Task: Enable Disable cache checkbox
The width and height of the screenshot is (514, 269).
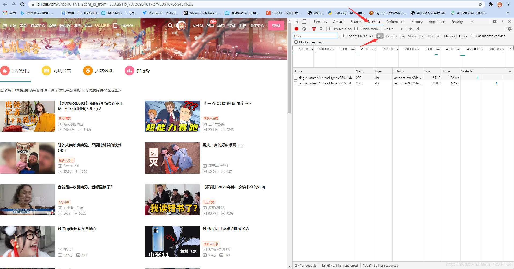Action: pyautogui.click(x=356, y=29)
